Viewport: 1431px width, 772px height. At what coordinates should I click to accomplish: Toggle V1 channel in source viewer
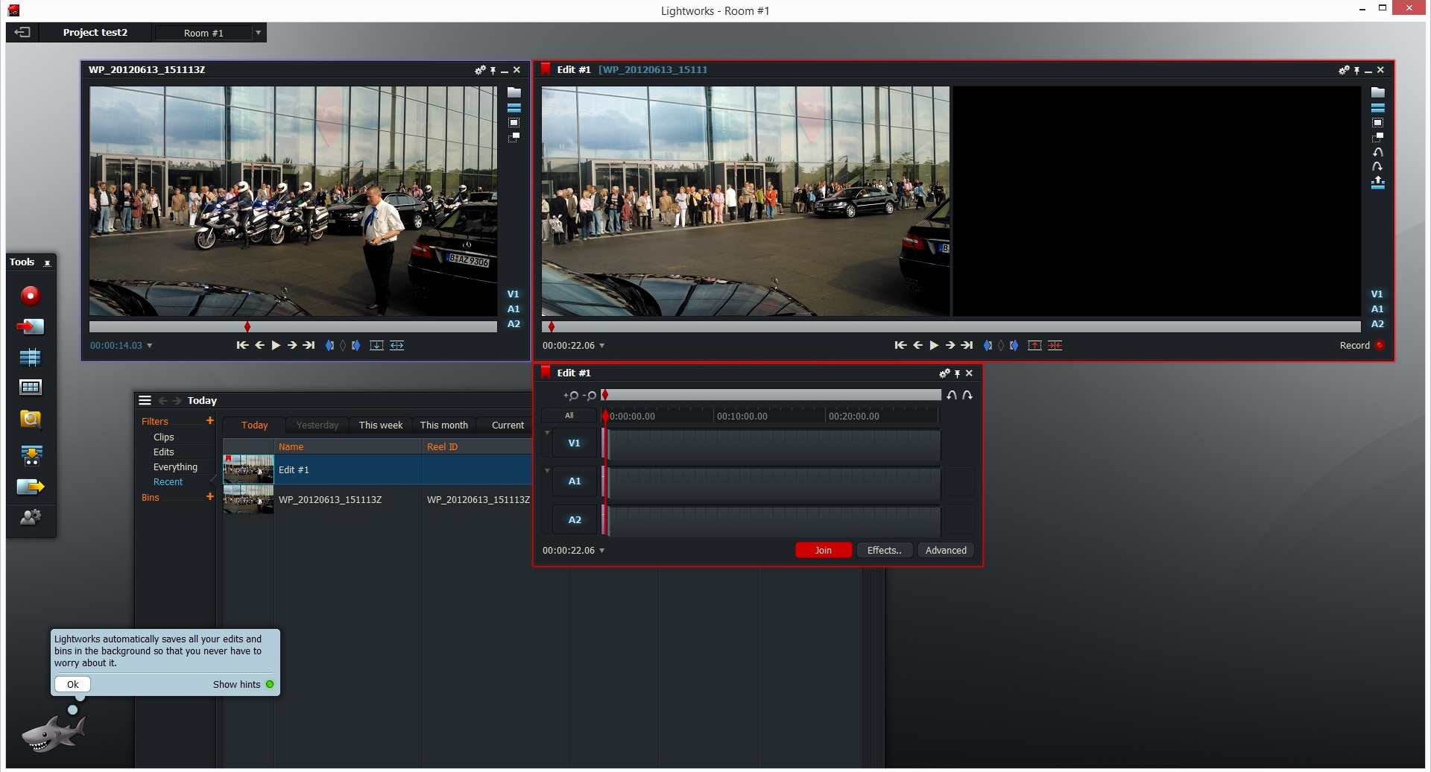click(x=514, y=294)
